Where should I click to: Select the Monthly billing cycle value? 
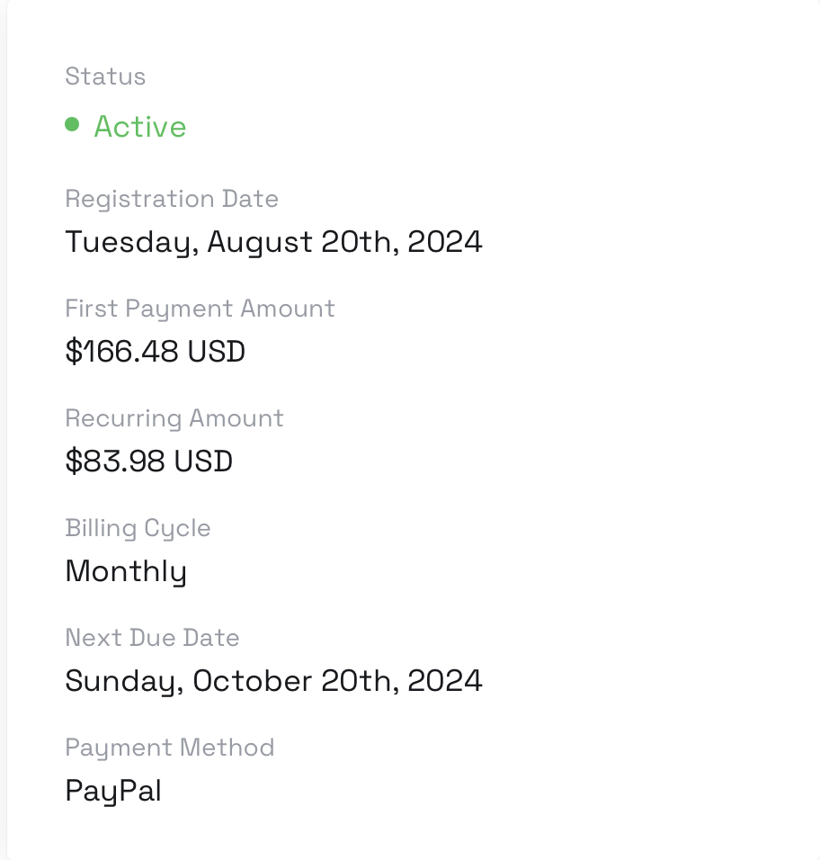coord(126,571)
